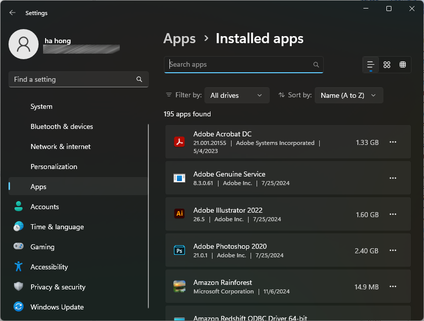The width and height of the screenshot is (424, 321).
Task: Click the Adobe Illustrator 2022 icon
Action: pyautogui.click(x=179, y=214)
